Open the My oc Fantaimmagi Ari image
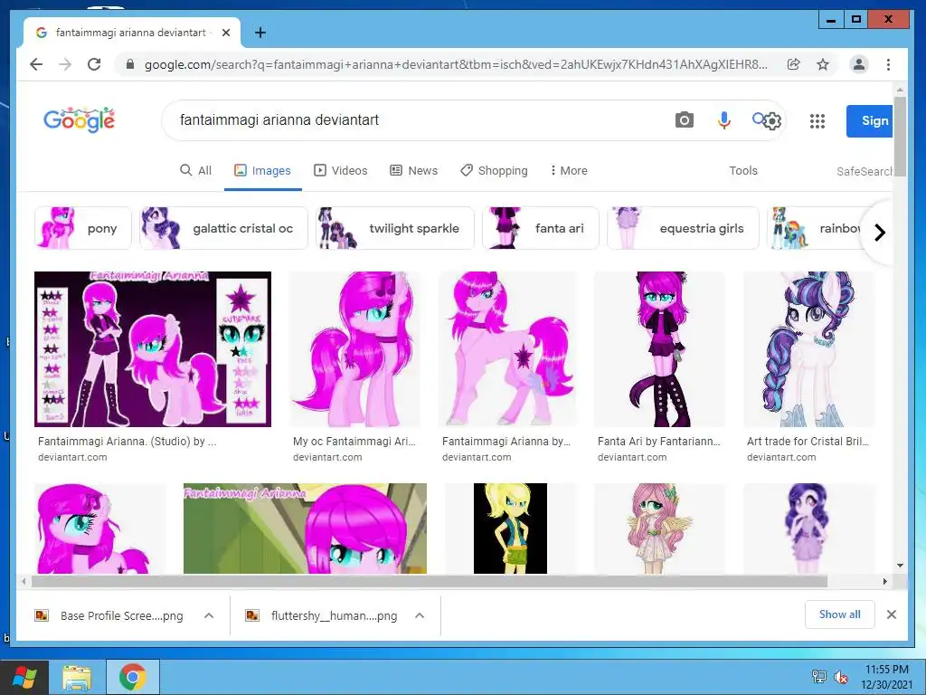Viewport: 926px width, 695px height. [354, 348]
